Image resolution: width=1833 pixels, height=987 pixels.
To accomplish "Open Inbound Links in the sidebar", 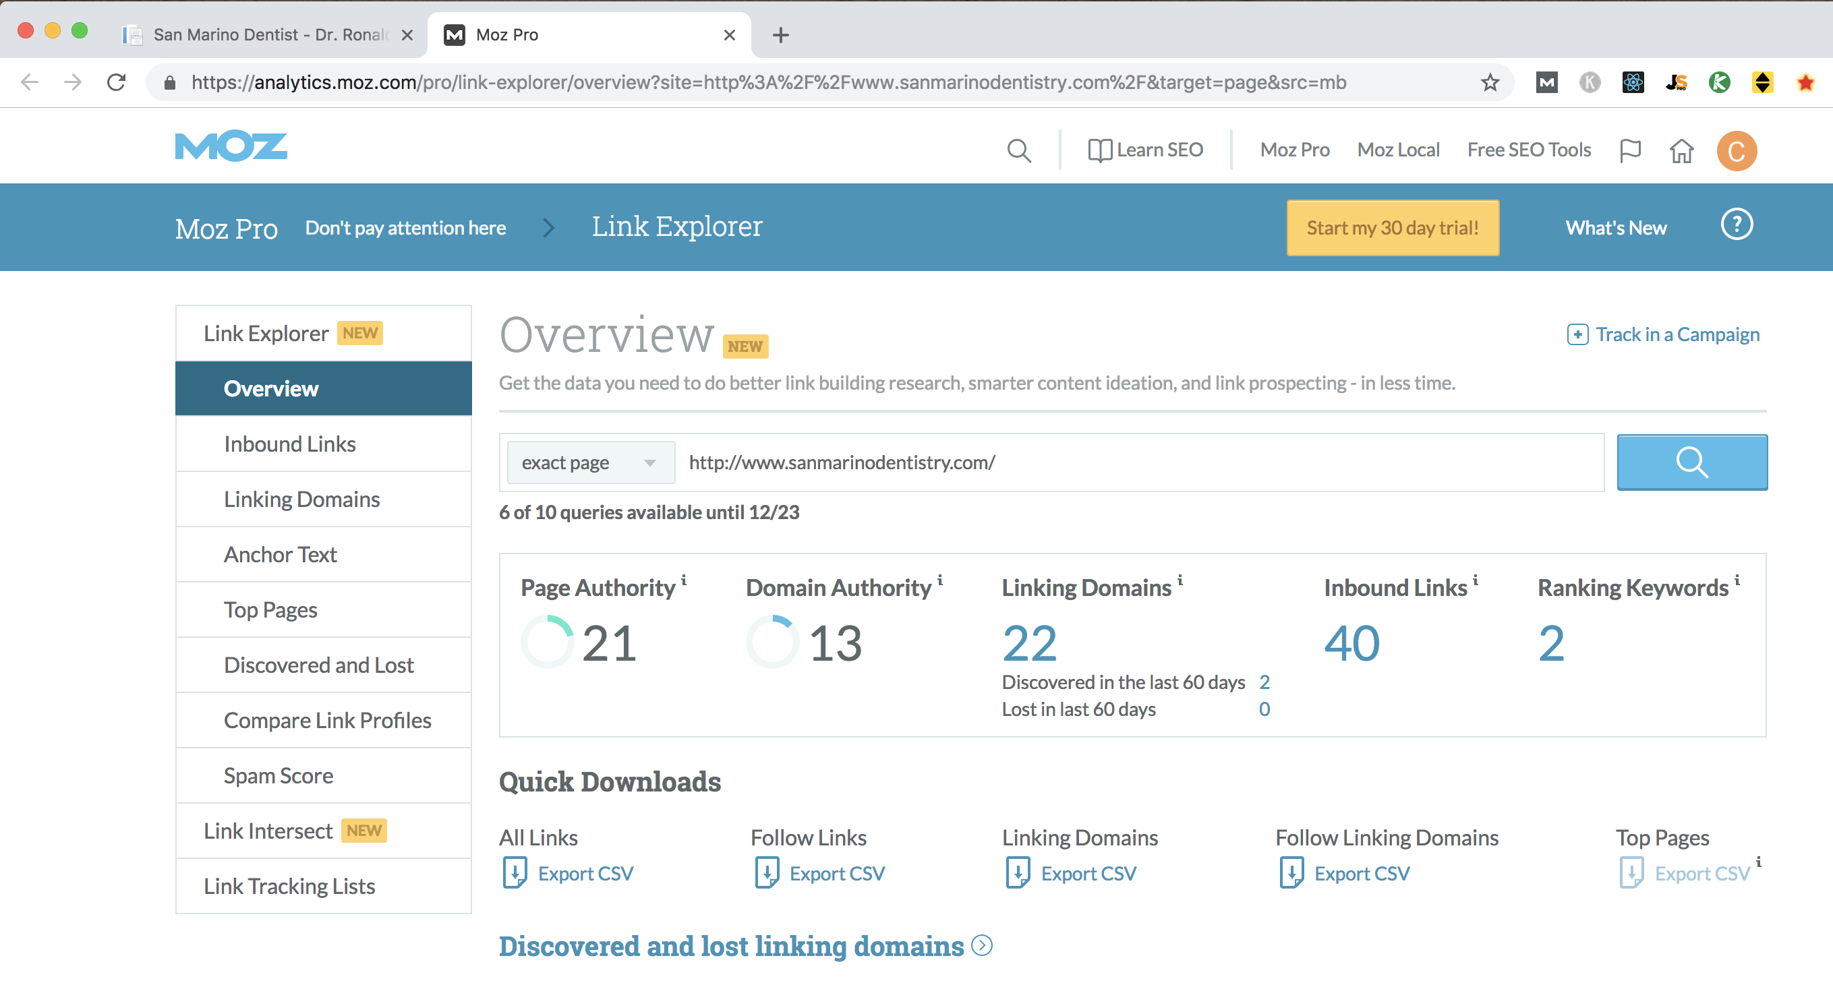I will (x=323, y=444).
